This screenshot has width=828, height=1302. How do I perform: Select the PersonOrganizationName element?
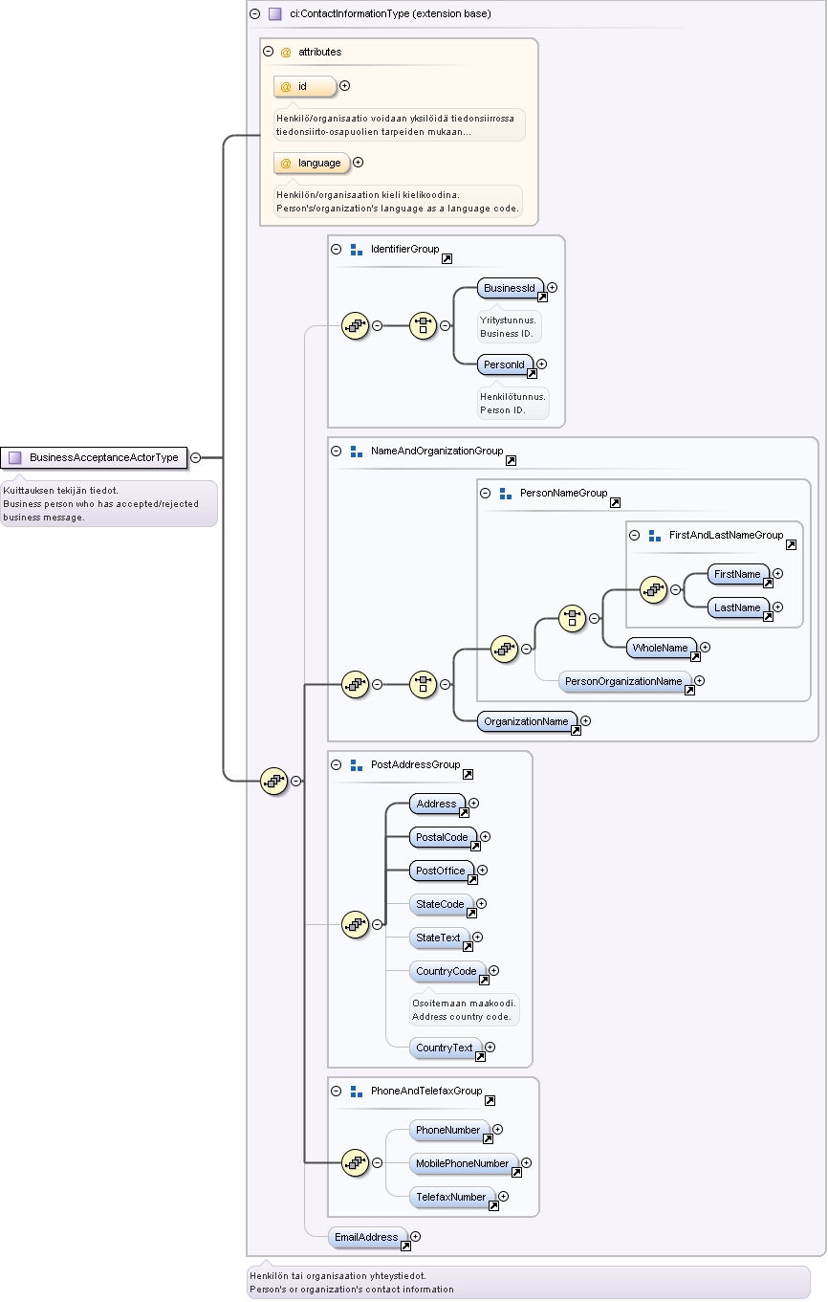(625, 681)
